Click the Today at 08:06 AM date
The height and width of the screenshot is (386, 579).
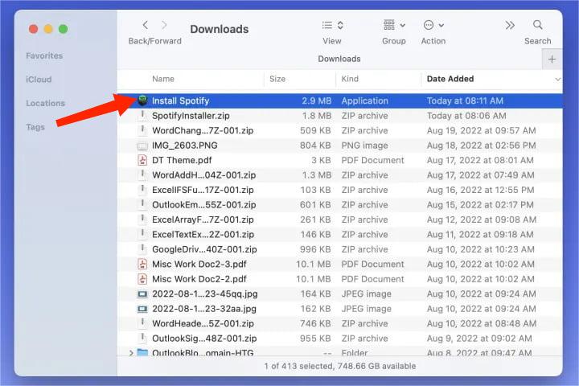(466, 116)
